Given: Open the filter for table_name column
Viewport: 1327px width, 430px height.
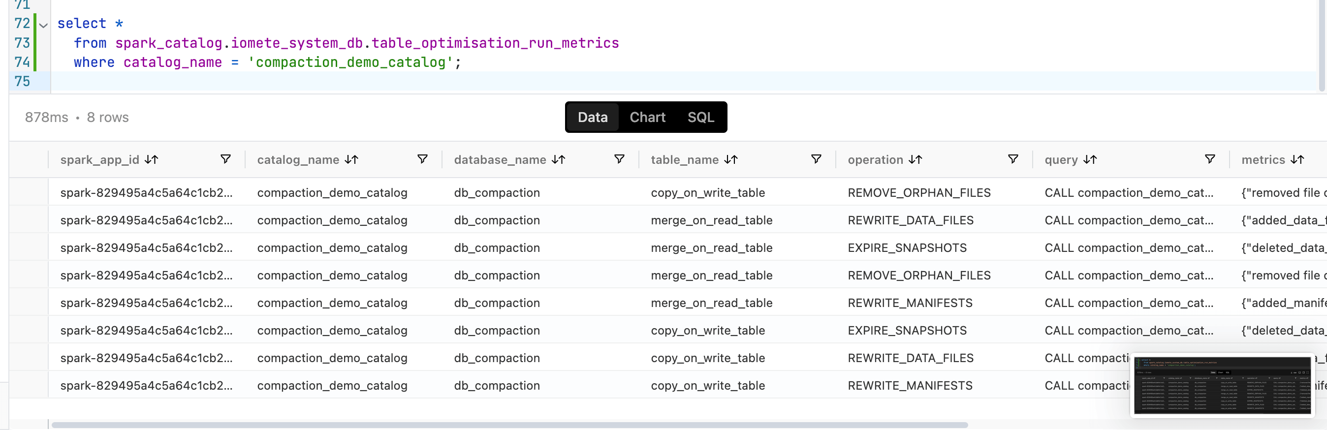Looking at the screenshot, I should [817, 159].
